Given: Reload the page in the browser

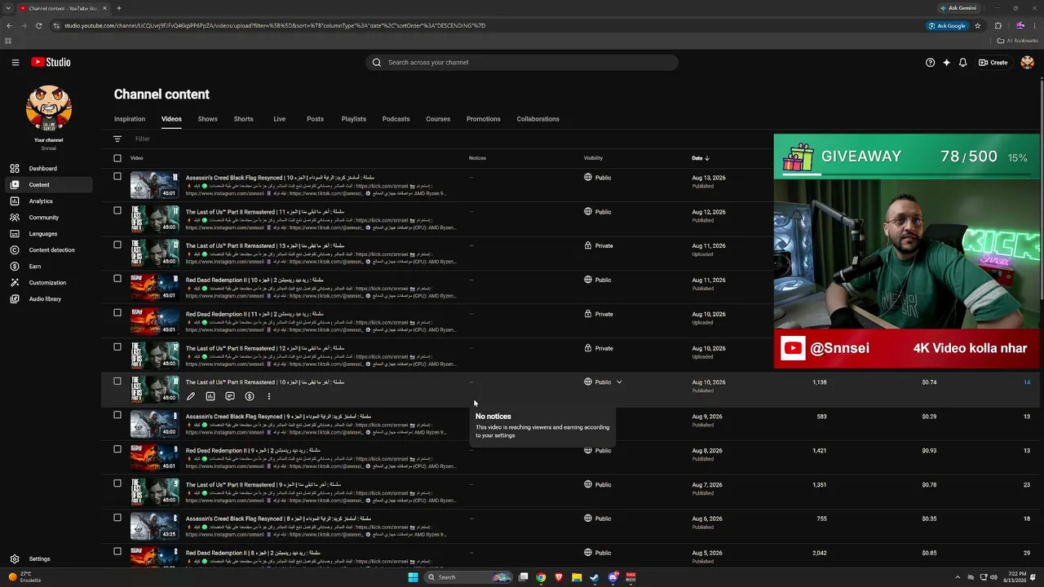Looking at the screenshot, I should 39,25.
